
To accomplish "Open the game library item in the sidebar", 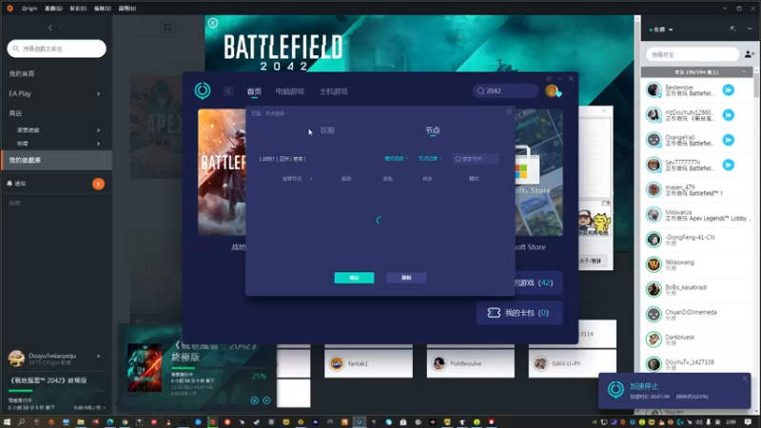I will click(56, 160).
